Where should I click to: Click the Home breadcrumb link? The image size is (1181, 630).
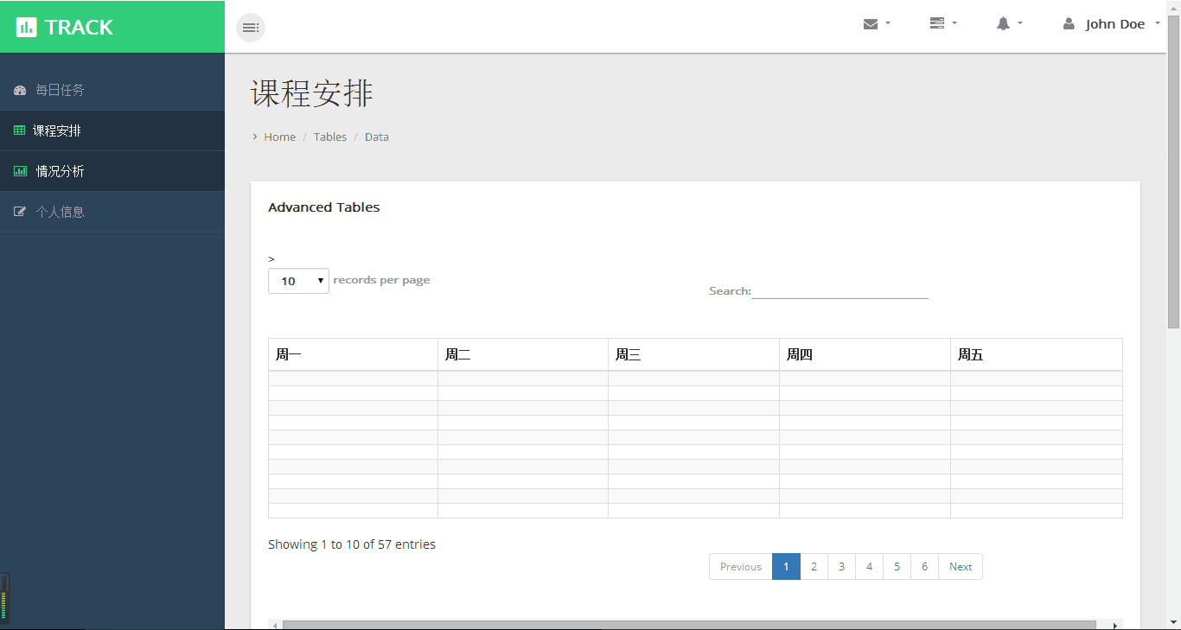click(279, 137)
